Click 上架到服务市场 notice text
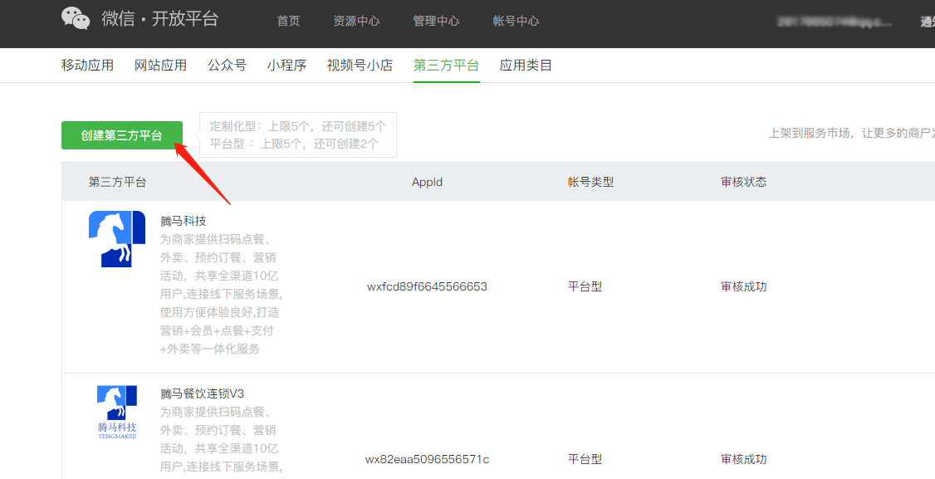 click(851, 133)
